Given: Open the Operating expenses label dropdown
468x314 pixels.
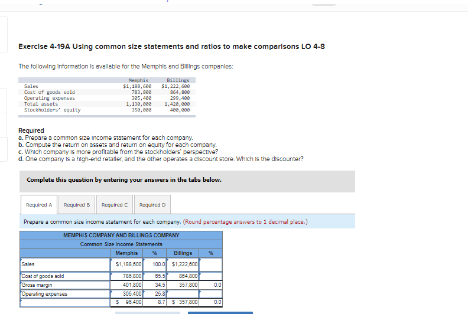Looking at the screenshot, I should [65, 294].
